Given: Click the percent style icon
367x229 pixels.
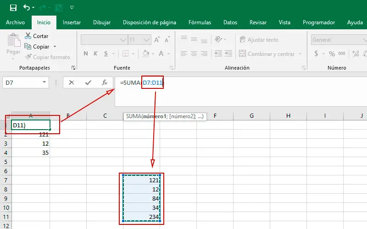Looking at the screenshot, I should (332, 54).
